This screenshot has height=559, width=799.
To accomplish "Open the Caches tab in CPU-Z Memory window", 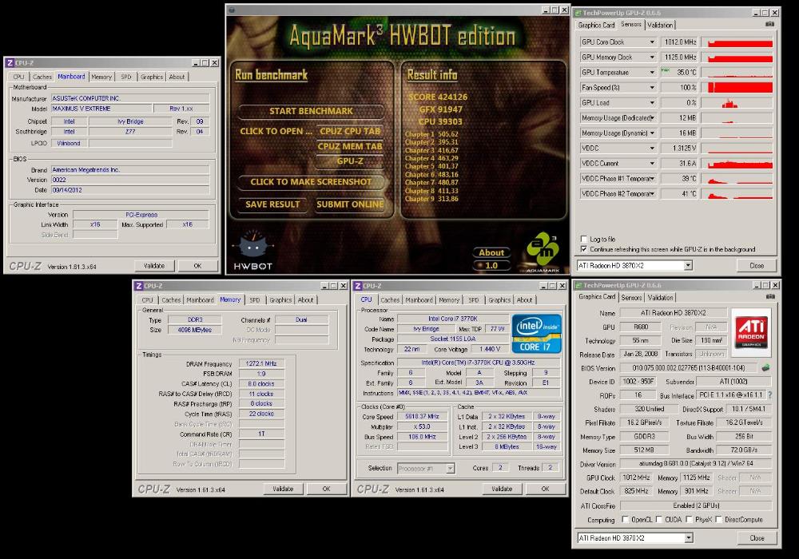I will (x=171, y=300).
